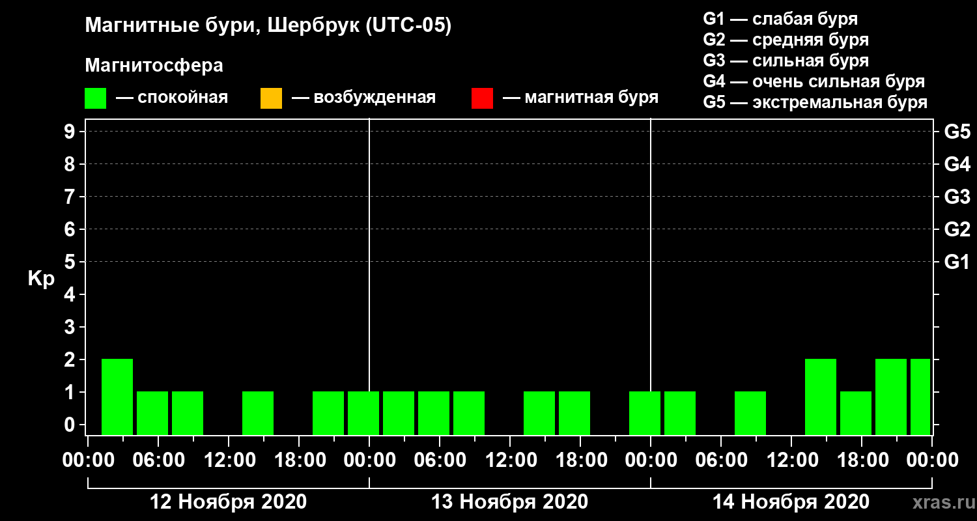Click the 'Kp' axis title
The height and width of the screenshot is (521, 977).
pyautogui.click(x=41, y=279)
